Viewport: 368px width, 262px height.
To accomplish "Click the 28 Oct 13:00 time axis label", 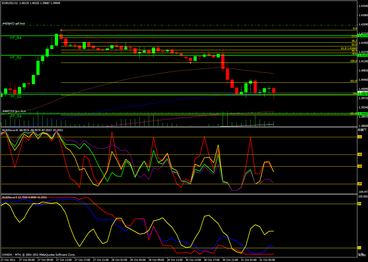I will (175, 260).
